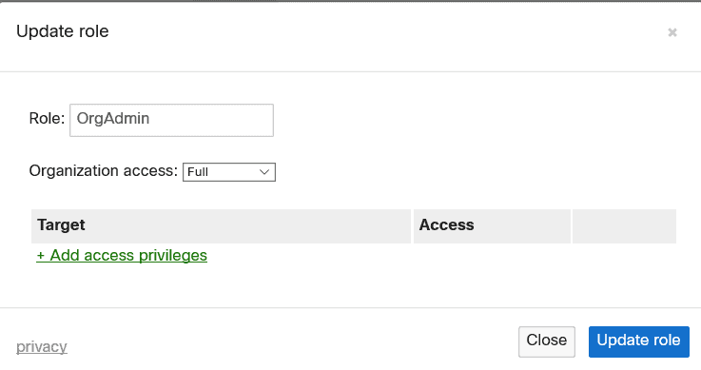This screenshot has height=370, width=701.
Task: Confirm with the blue Update role button
Action: [x=639, y=341]
